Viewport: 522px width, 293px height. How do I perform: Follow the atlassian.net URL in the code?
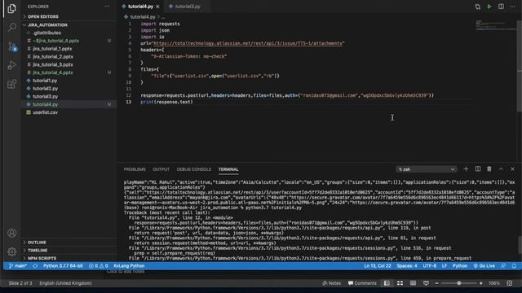coord(248,43)
